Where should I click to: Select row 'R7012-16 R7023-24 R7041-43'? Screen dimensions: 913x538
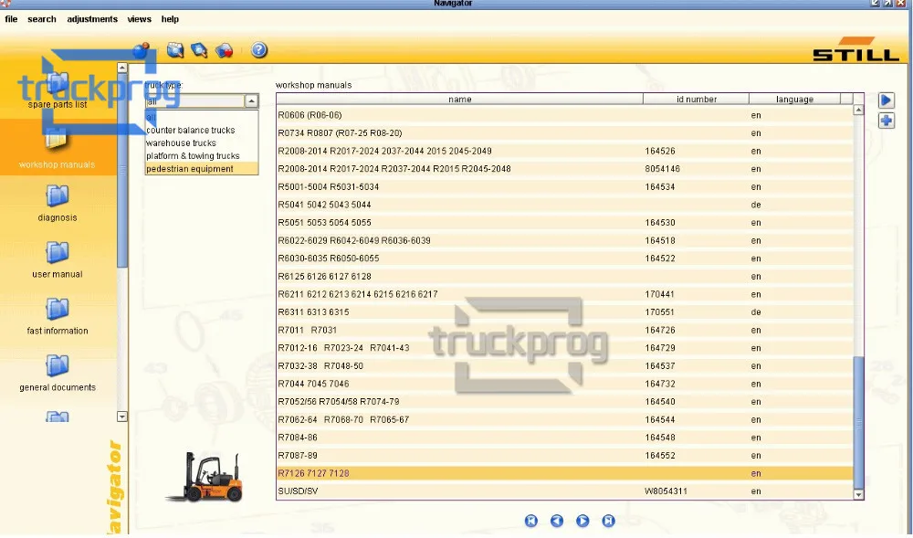pos(565,348)
